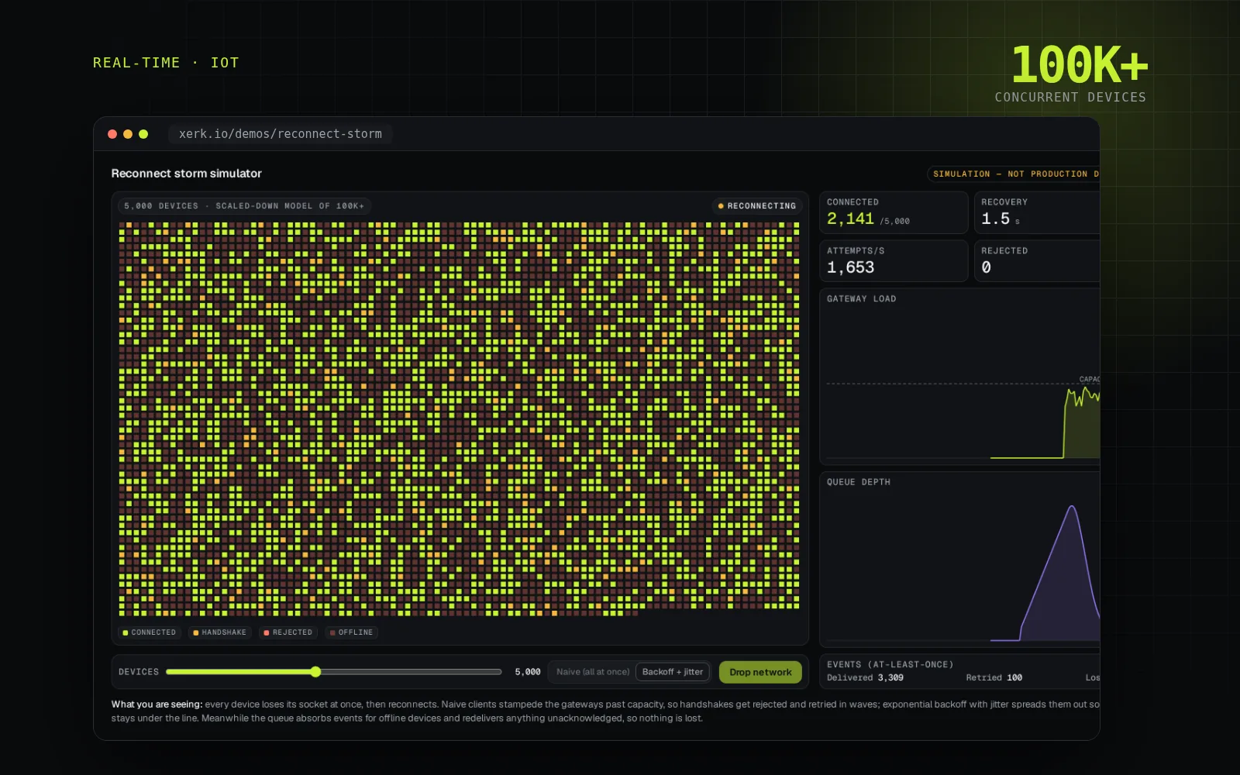Click the Reconnecting status badge
This screenshot has width=1240, height=775.
pos(757,206)
